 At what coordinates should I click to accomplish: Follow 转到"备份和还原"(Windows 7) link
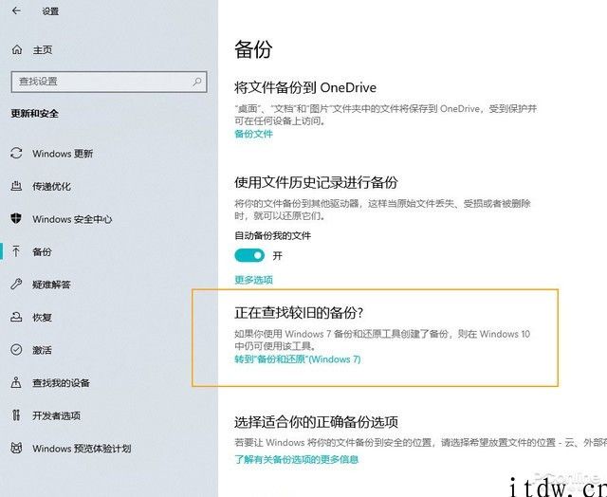point(297,359)
